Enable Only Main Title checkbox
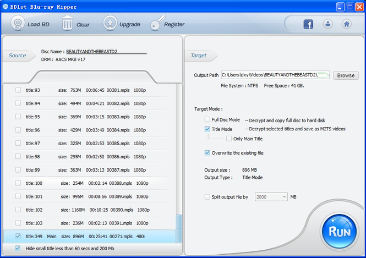 tap(229, 139)
